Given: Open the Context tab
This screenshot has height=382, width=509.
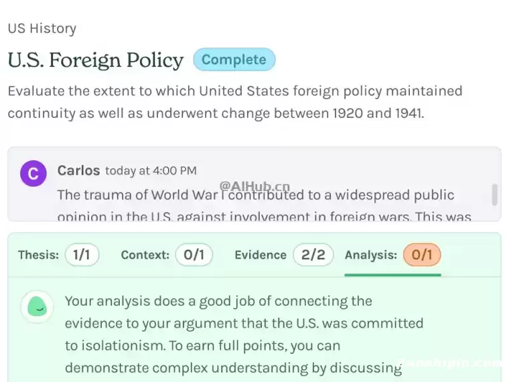Looking at the screenshot, I should (x=145, y=255).
